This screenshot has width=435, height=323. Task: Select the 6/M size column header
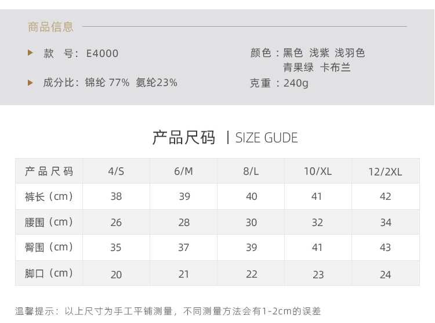(183, 171)
